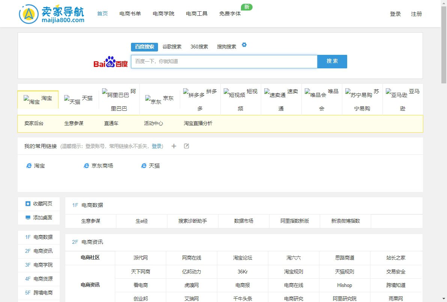Click the Baidu logo beside the search box
The width and height of the screenshot is (447, 302).
pos(111,62)
